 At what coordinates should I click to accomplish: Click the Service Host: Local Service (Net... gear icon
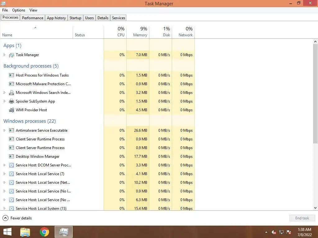pos(11,183)
